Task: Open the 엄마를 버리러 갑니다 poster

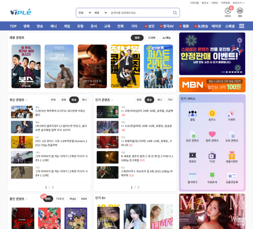Action: 59,66
